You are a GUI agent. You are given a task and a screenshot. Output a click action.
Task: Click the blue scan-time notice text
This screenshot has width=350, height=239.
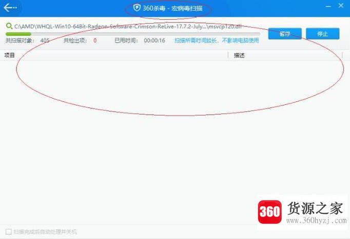[x=217, y=40]
